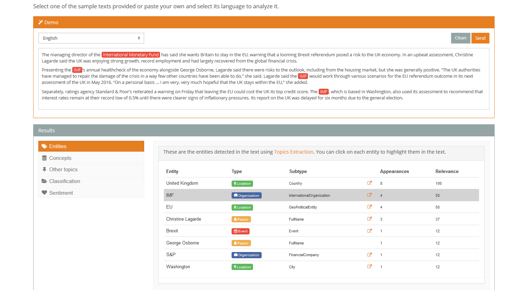This screenshot has height=290, width=524.
Task: Click the Demo magic wand icon
Action: click(x=40, y=22)
